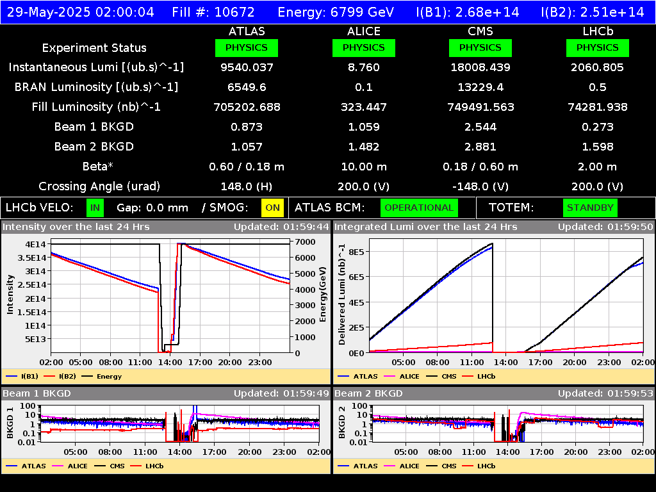Click the 'Energy: 6799 GeV' header field
The image size is (656, 492).
coord(336,12)
